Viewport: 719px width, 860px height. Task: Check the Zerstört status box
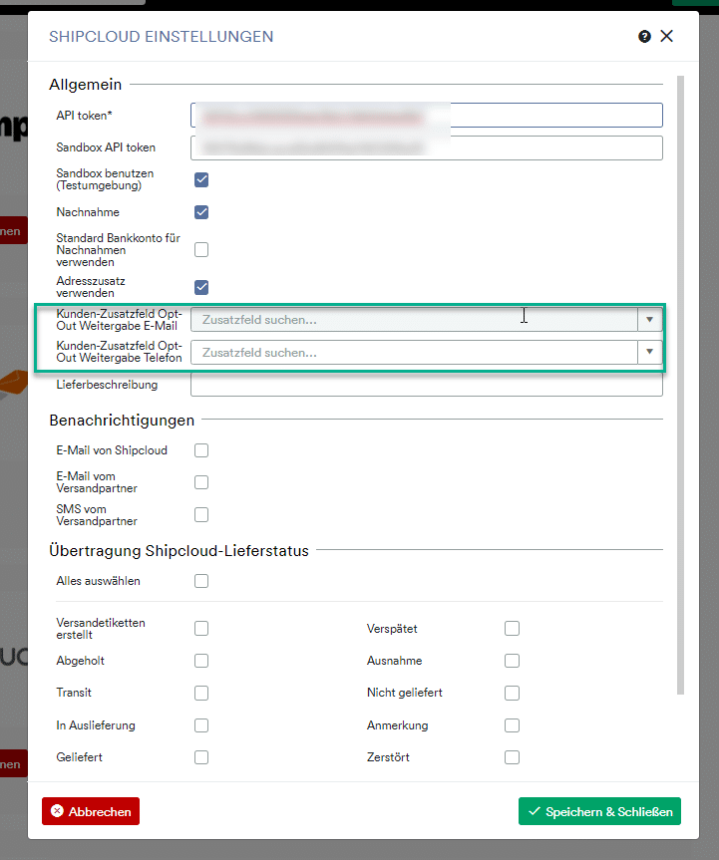pyautogui.click(x=513, y=757)
